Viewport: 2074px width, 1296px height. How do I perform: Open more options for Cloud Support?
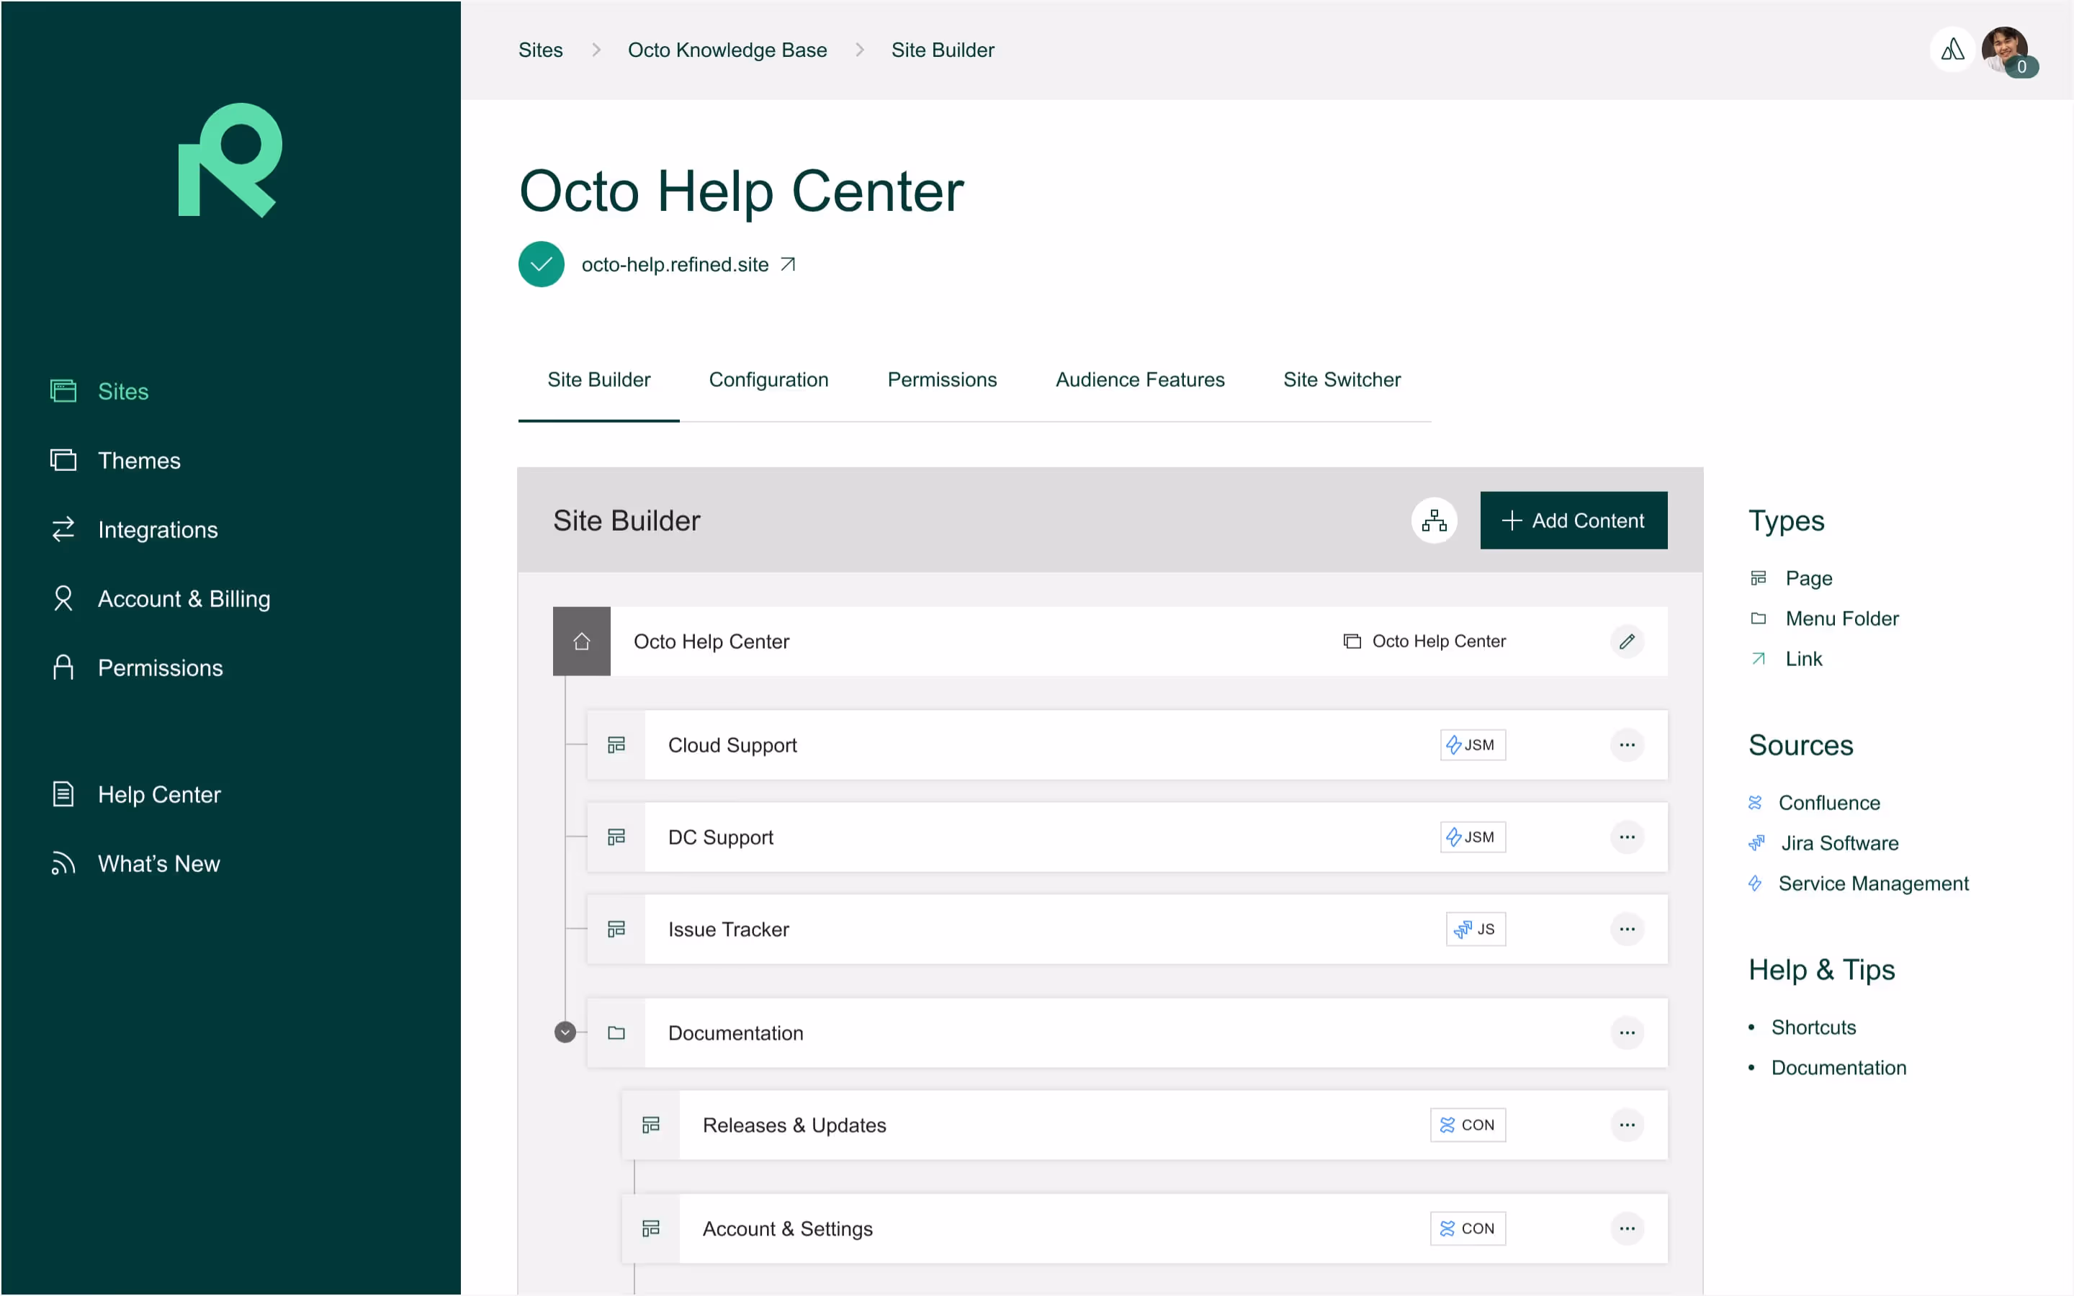(x=1627, y=745)
